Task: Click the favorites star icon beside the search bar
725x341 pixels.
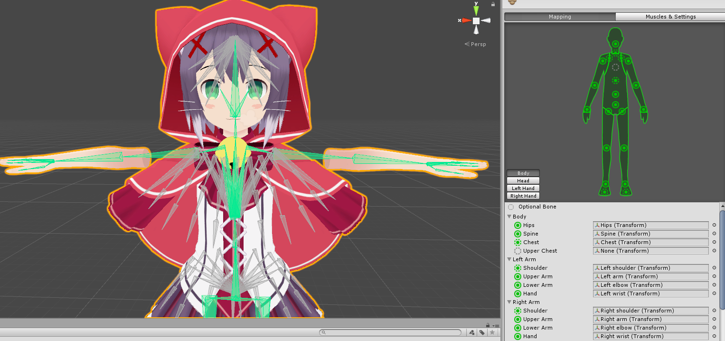Action: (492, 332)
